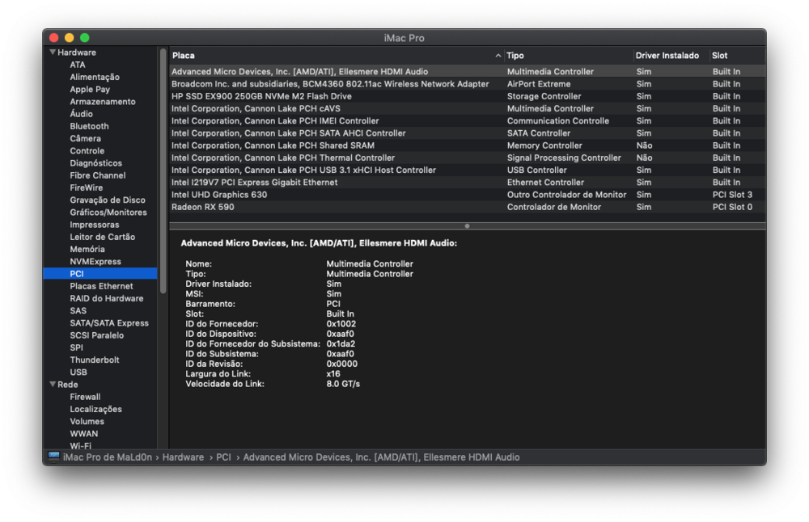
Task: Select Gráficos/Monitores in the sidebar
Action: point(108,213)
